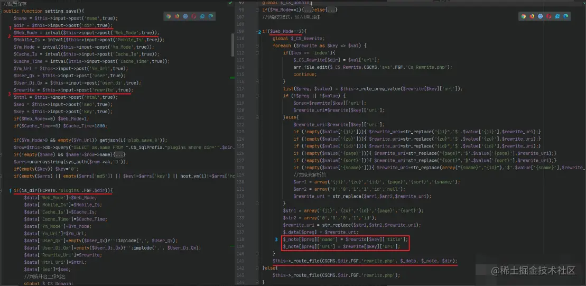
Task: Open right editor file in Chrome browser
Action: point(524,16)
